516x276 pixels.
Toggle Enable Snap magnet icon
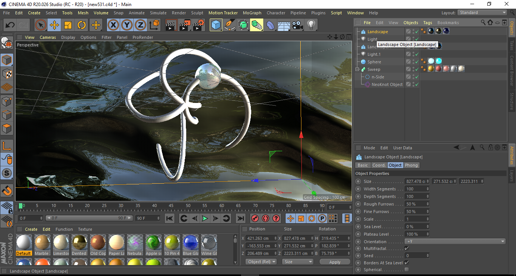tap(7, 190)
